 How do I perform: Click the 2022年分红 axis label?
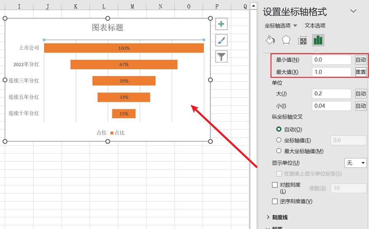pyautogui.click(x=26, y=64)
